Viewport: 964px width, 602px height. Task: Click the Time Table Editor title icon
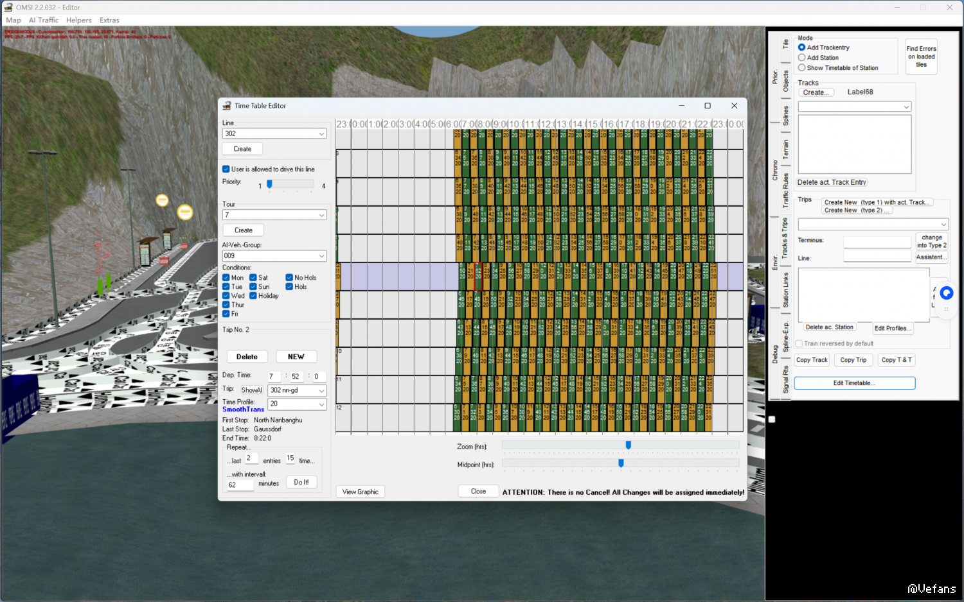[x=227, y=106]
